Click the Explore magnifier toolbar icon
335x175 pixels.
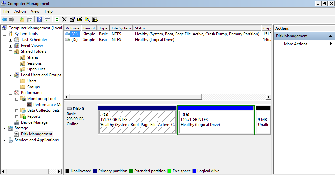click(87, 19)
